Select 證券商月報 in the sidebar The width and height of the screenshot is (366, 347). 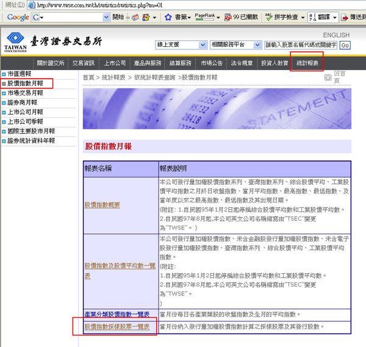pyautogui.click(x=23, y=102)
